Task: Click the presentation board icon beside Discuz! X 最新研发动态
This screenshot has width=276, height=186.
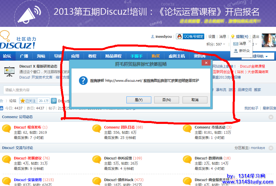Action: click(x=9, y=71)
